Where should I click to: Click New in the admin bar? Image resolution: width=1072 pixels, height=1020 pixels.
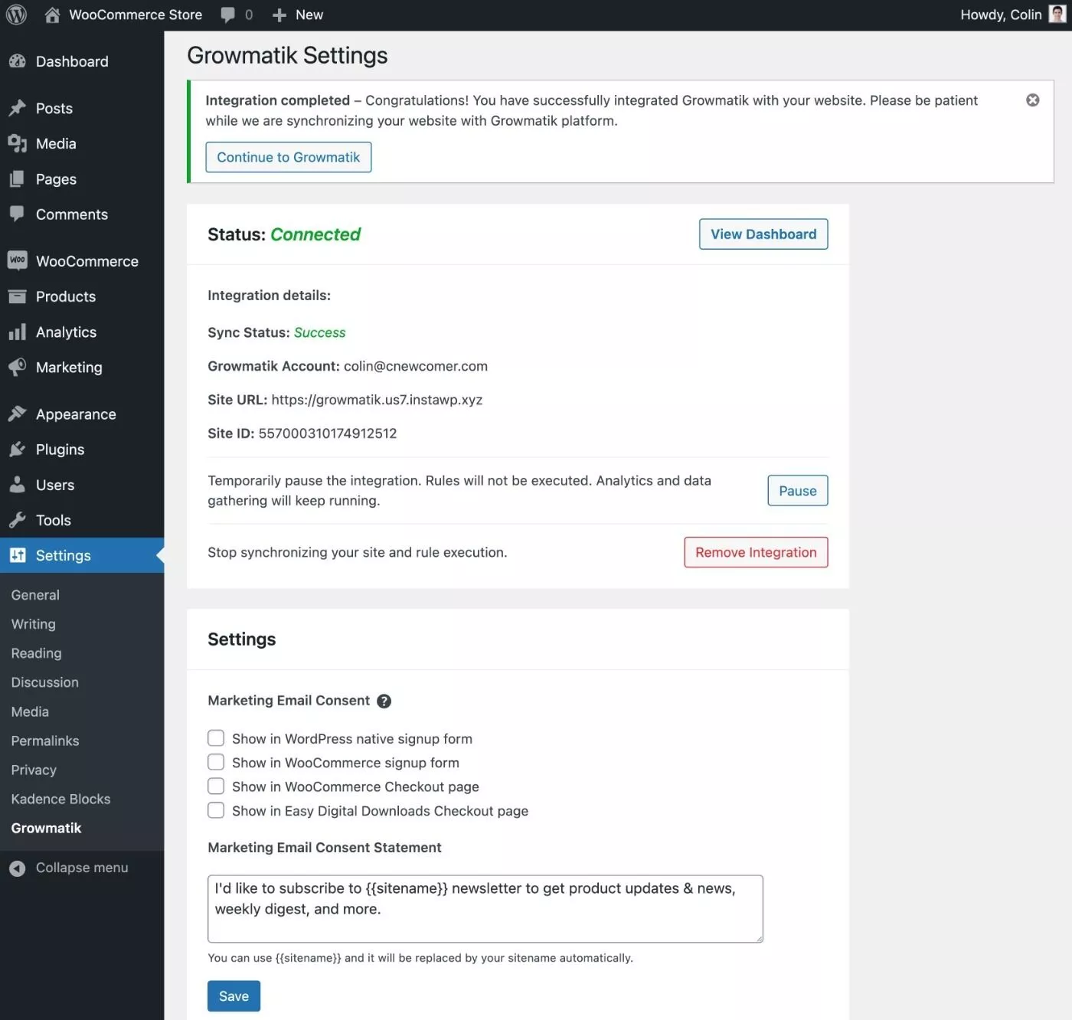click(x=309, y=15)
